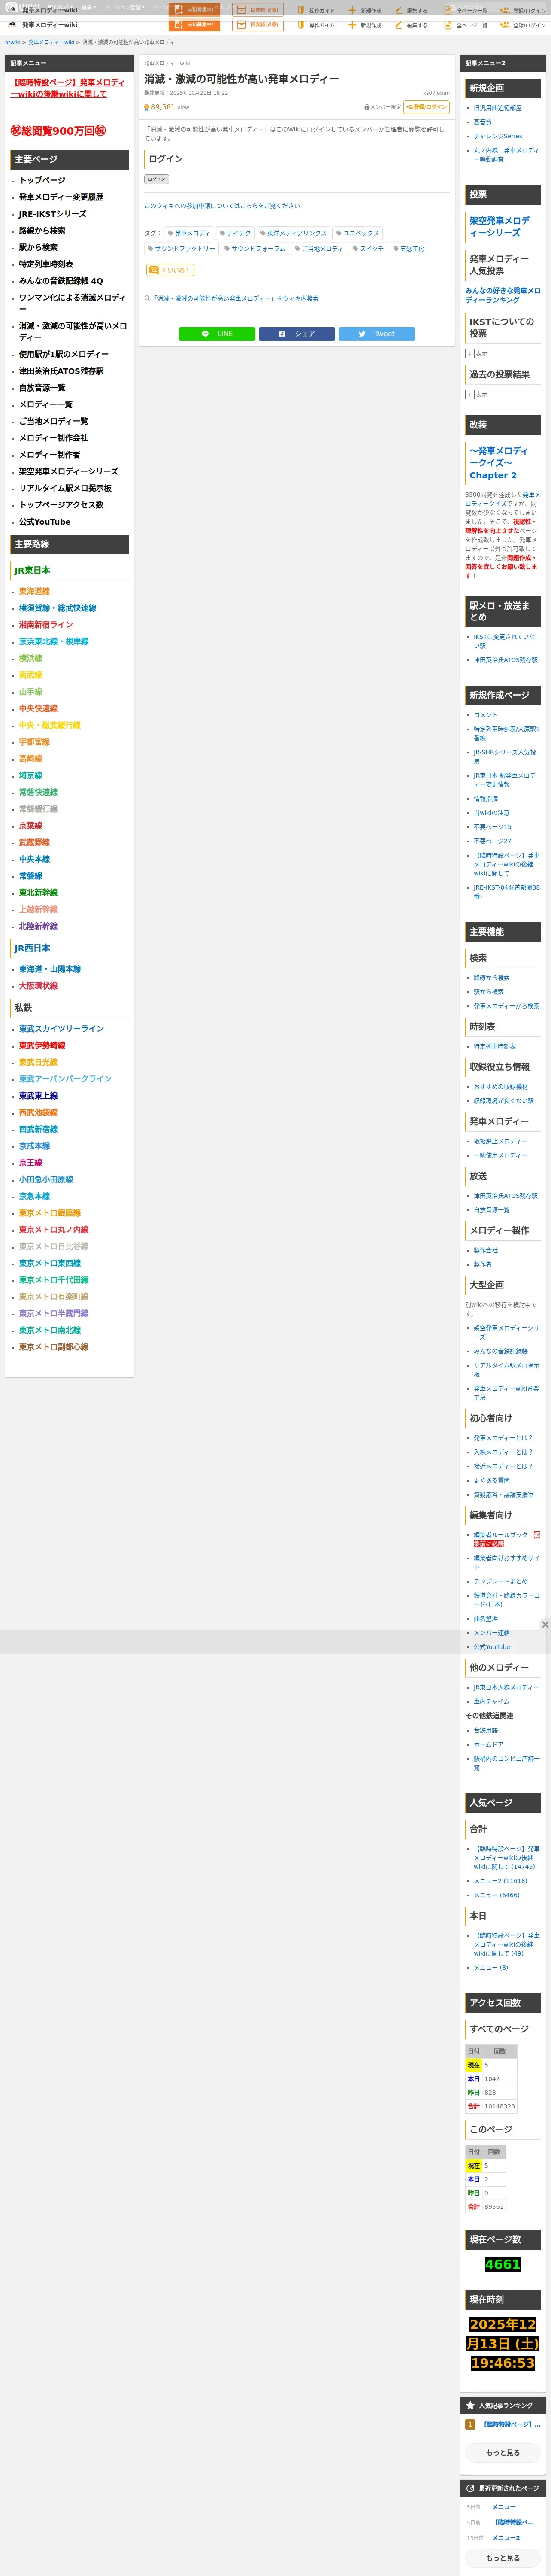The image size is (551, 2576).
Task: Open 旧汎用曲追憶部屋 under 新規企画
Action: tap(497, 108)
